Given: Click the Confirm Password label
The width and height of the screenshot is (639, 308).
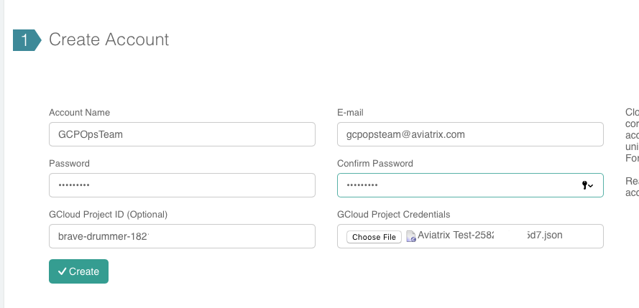Looking at the screenshot, I should 375,164.
